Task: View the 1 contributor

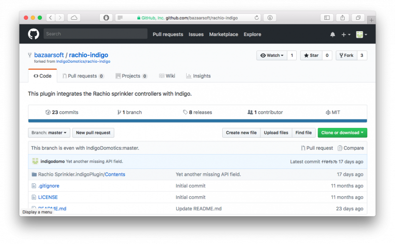Action: pyautogui.click(x=265, y=112)
